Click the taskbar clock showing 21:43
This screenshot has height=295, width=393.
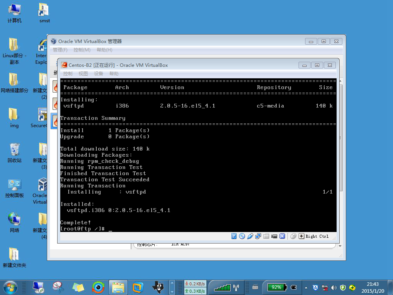click(372, 287)
